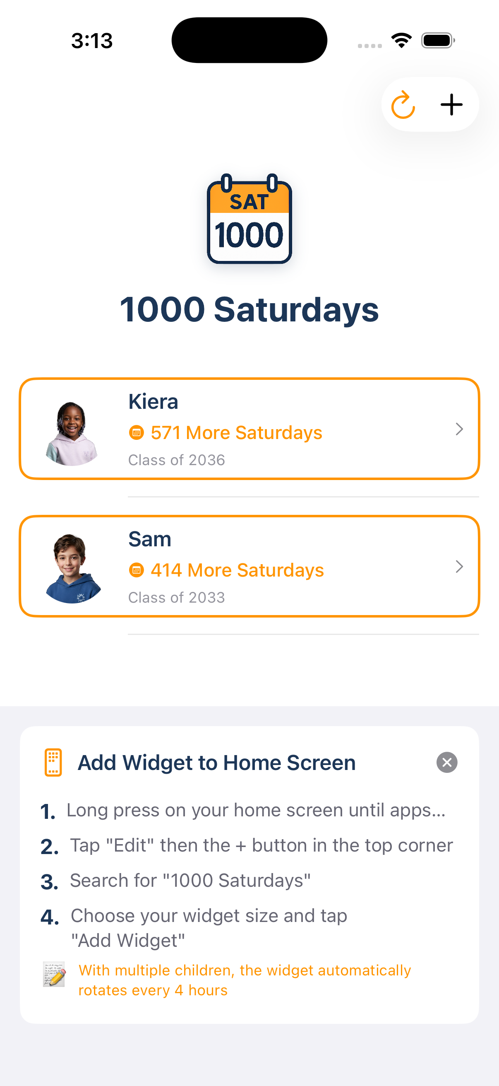Tap 571 More Saturdays text
Screen dimensions: 499x1086
236,432
